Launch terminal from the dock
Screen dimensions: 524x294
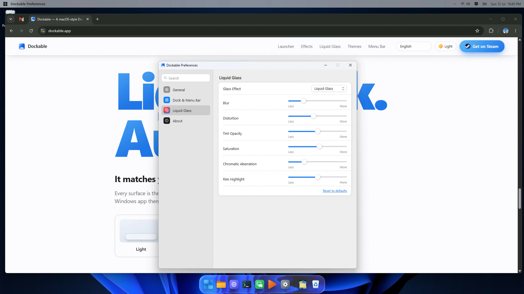point(247,284)
